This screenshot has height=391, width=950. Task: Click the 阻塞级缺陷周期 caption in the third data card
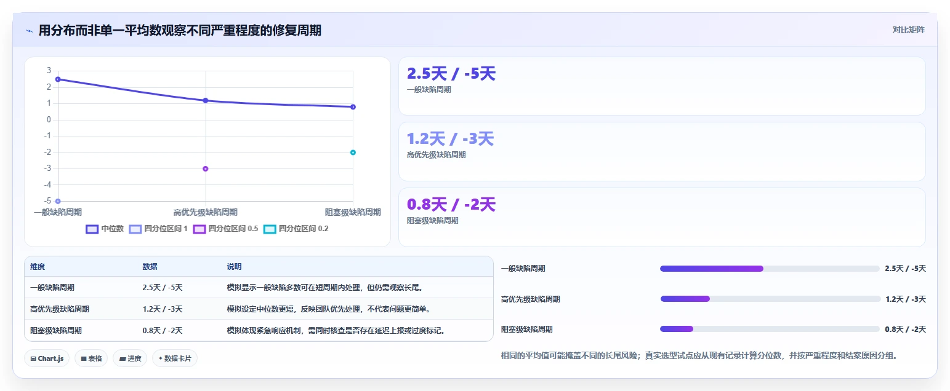tap(433, 221)
